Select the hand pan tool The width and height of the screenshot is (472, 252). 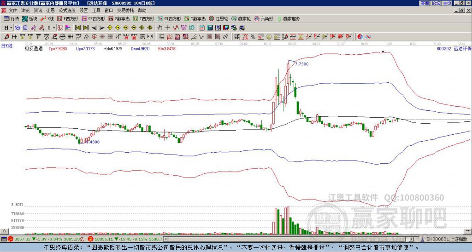pos(160,28)
